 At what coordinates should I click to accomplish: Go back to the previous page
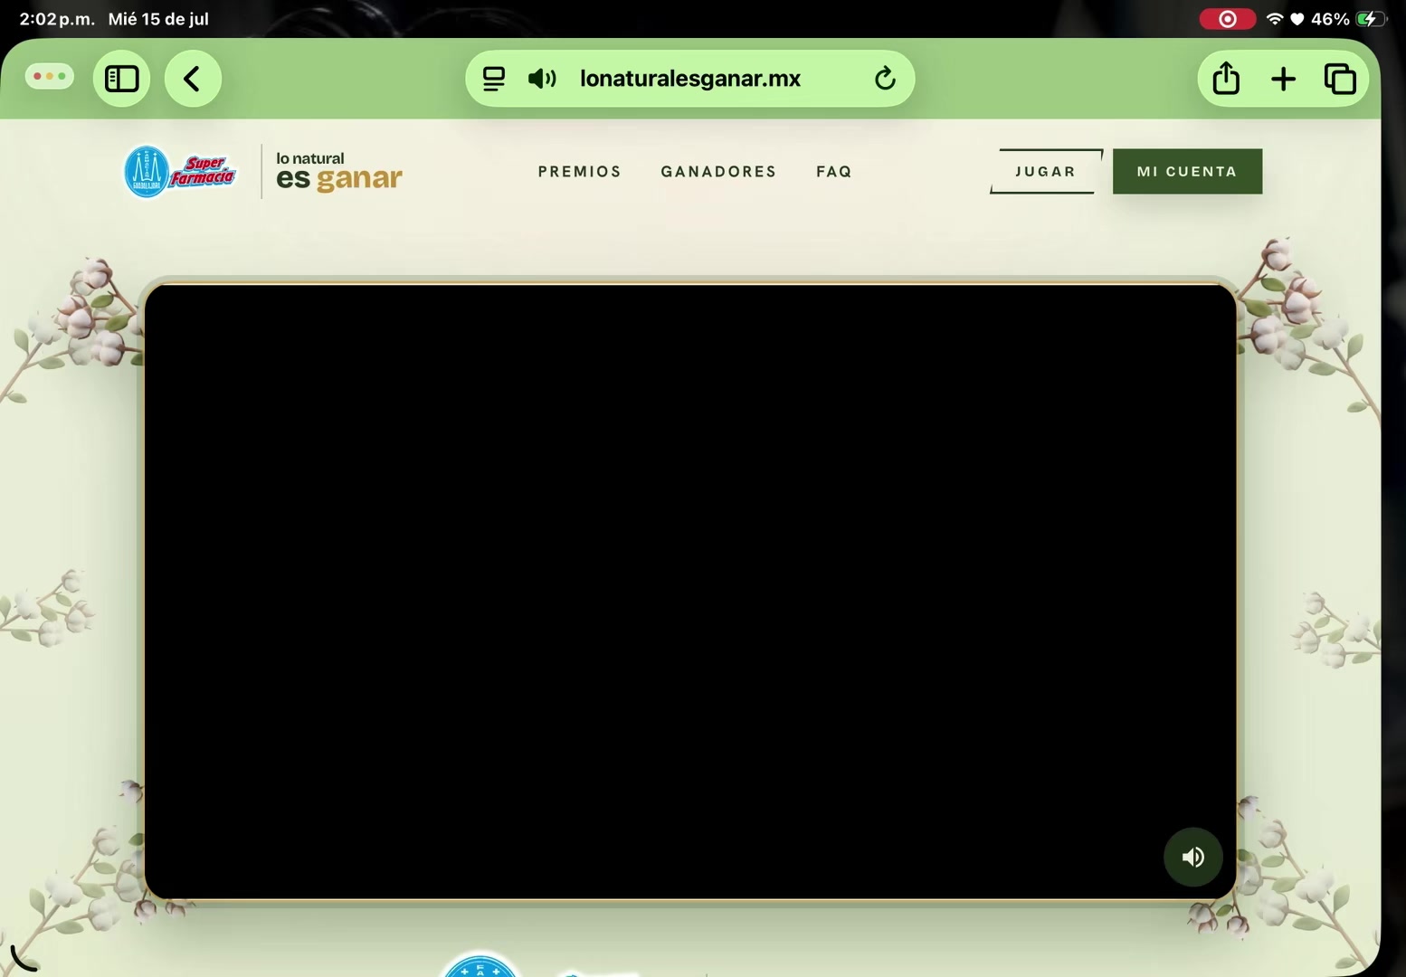tap(193, 80)
